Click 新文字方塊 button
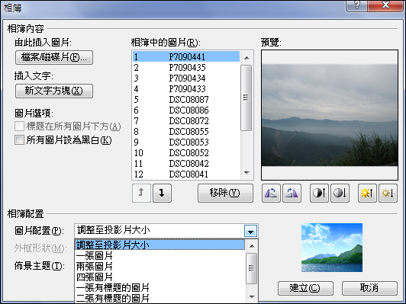406x304 pixels. click(54, 91)
